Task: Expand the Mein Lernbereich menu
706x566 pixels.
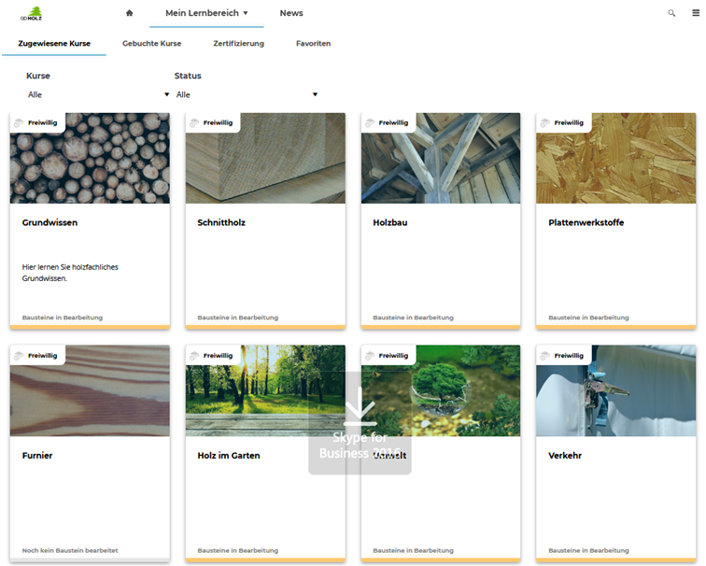Action: click(206, 13)
